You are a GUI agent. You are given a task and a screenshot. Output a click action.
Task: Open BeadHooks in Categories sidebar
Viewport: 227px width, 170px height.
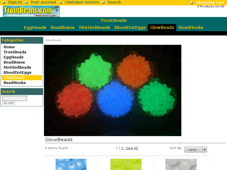point(15,83)
